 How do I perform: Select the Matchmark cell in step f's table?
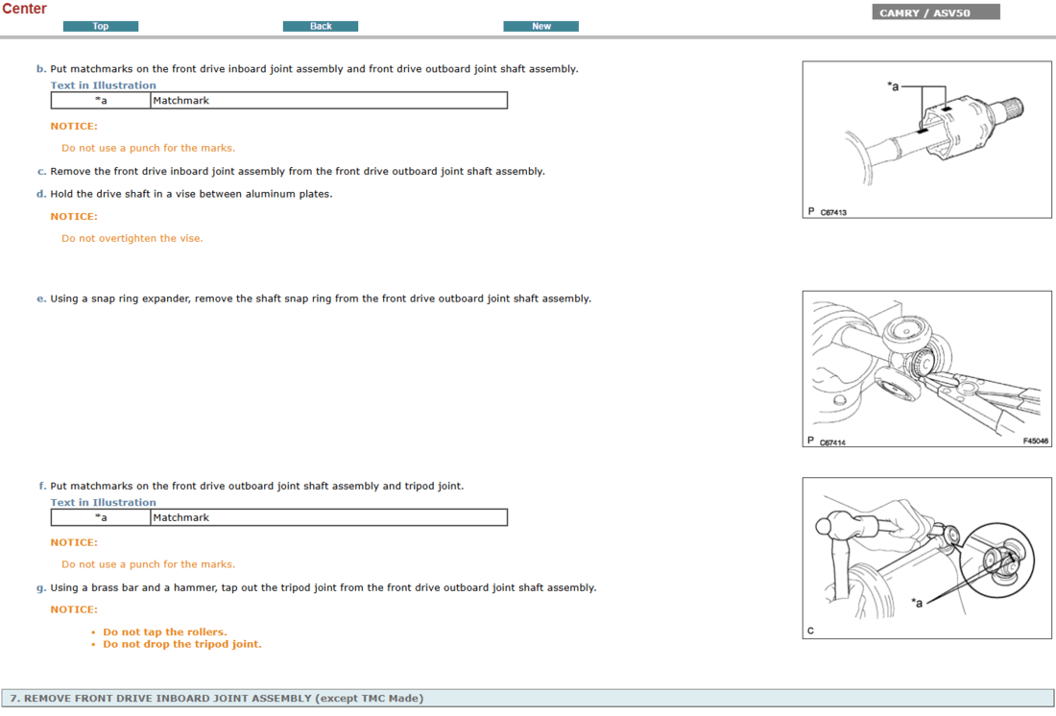(x=328, y=517)
